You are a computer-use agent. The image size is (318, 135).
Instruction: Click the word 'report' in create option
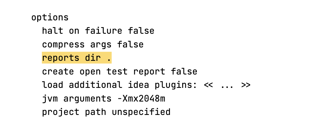[149, 72]
